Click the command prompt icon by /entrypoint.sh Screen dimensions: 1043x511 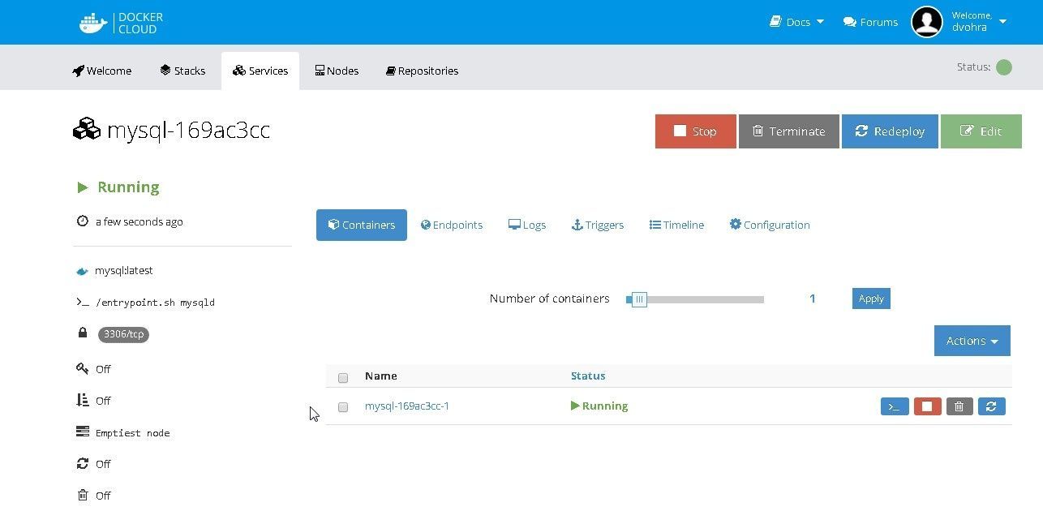(x=82, y=302)
